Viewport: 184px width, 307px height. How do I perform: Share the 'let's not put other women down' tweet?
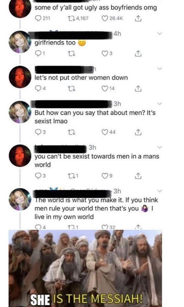(138, 88)
